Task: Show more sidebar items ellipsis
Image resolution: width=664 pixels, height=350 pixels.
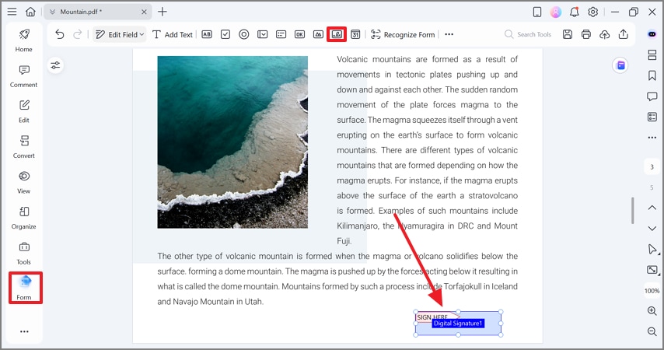Action: [x=24, y=331]
